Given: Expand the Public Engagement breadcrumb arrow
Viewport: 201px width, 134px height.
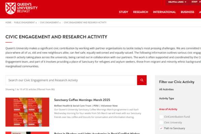Looking at the screenshot, I should (36, 22).
